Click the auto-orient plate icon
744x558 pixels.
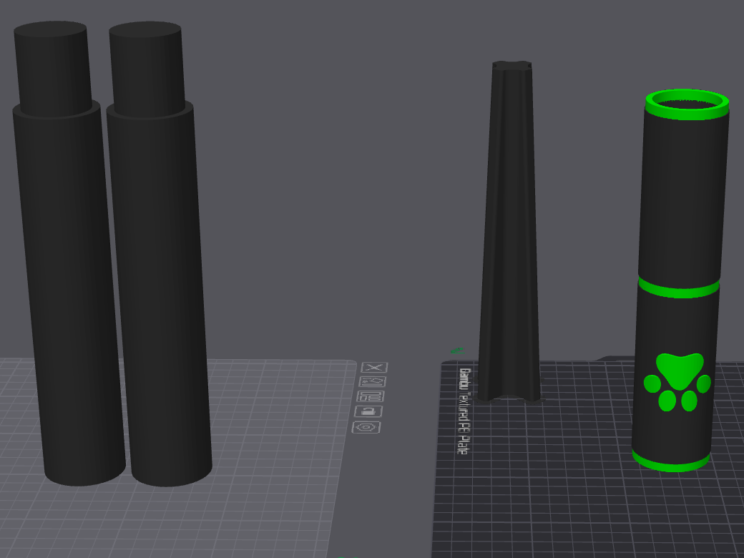point(373,381)
